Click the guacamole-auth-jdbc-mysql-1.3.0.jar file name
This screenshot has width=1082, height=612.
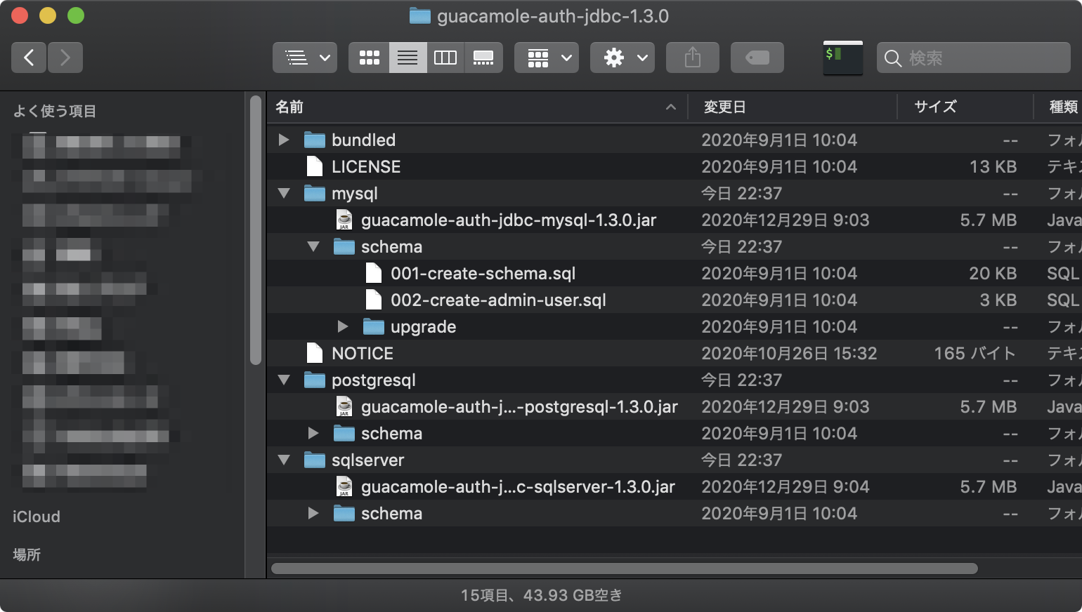tap(509, 220)
